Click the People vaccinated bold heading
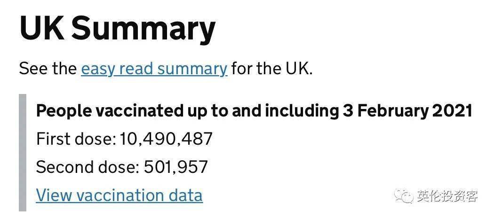 255,111
